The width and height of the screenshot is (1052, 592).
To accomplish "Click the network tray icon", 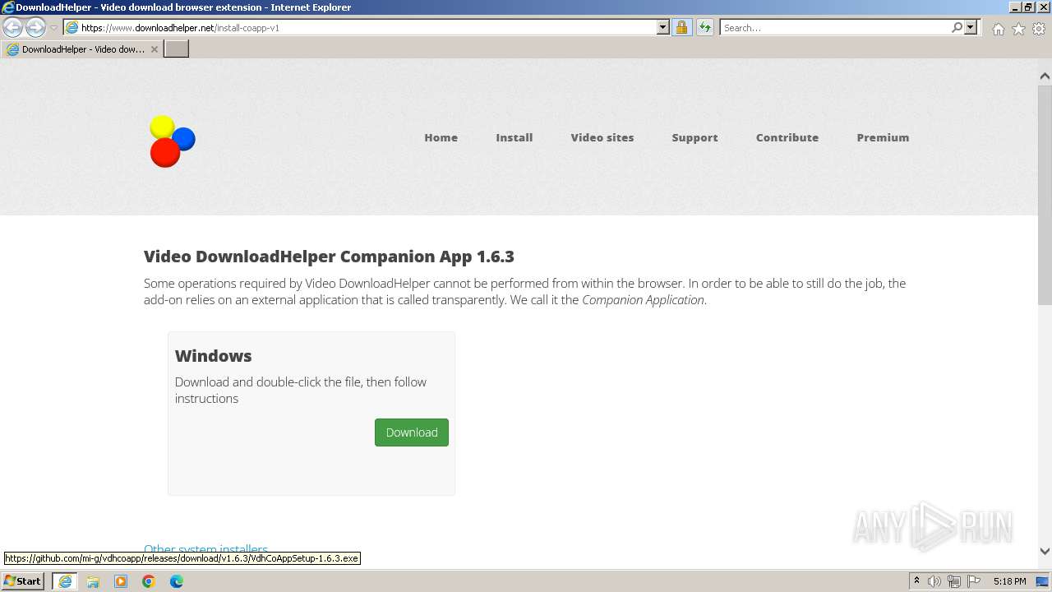I will coord(954,581).
